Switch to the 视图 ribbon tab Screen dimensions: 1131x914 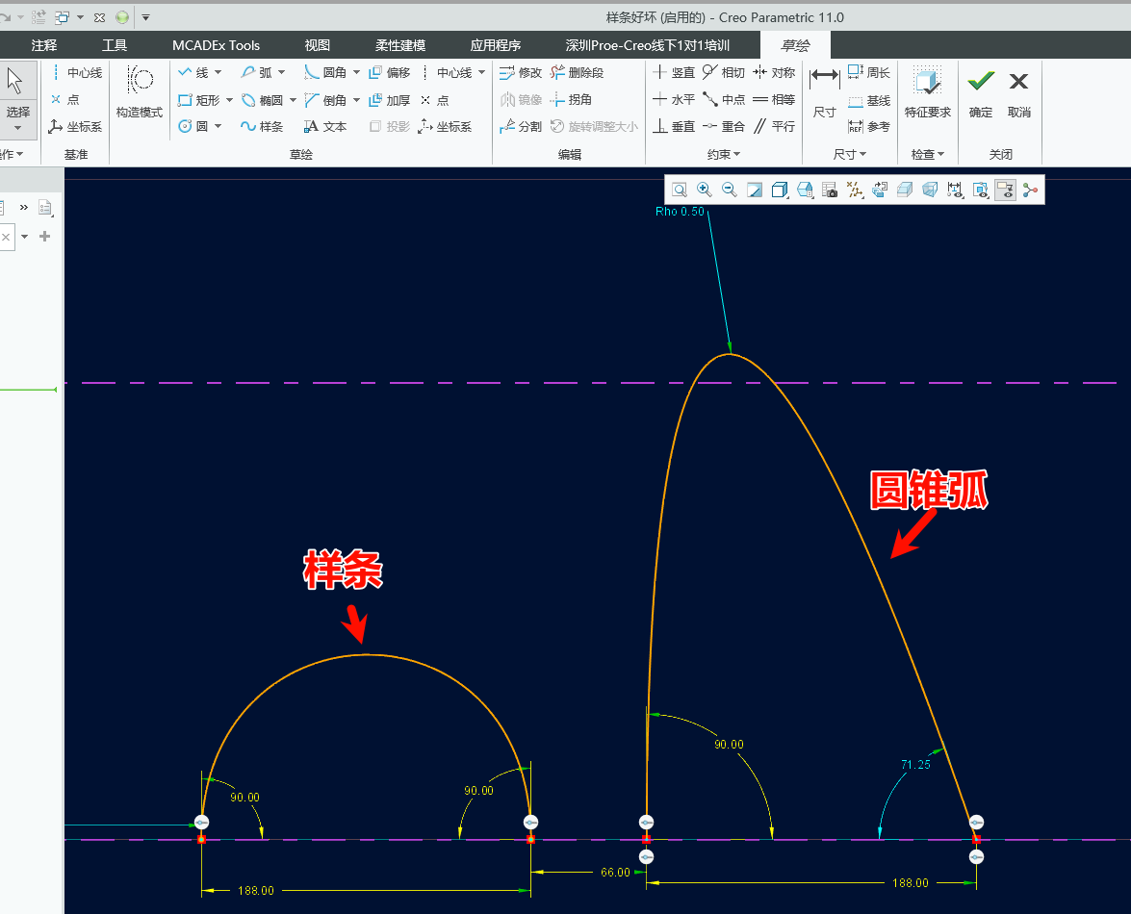point(317,45)
